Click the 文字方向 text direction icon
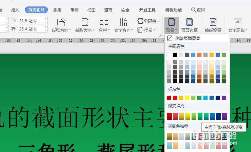Viewport: 251px width, 152px height. (123, 22)
